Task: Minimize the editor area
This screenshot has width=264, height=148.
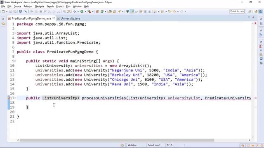Action: pyautogui.click(x=249, y=17)
